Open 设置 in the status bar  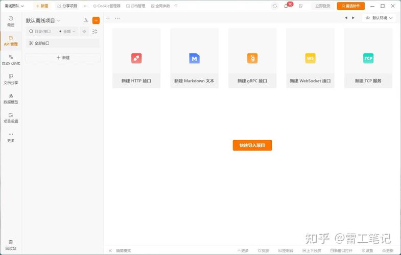point(367,250)
